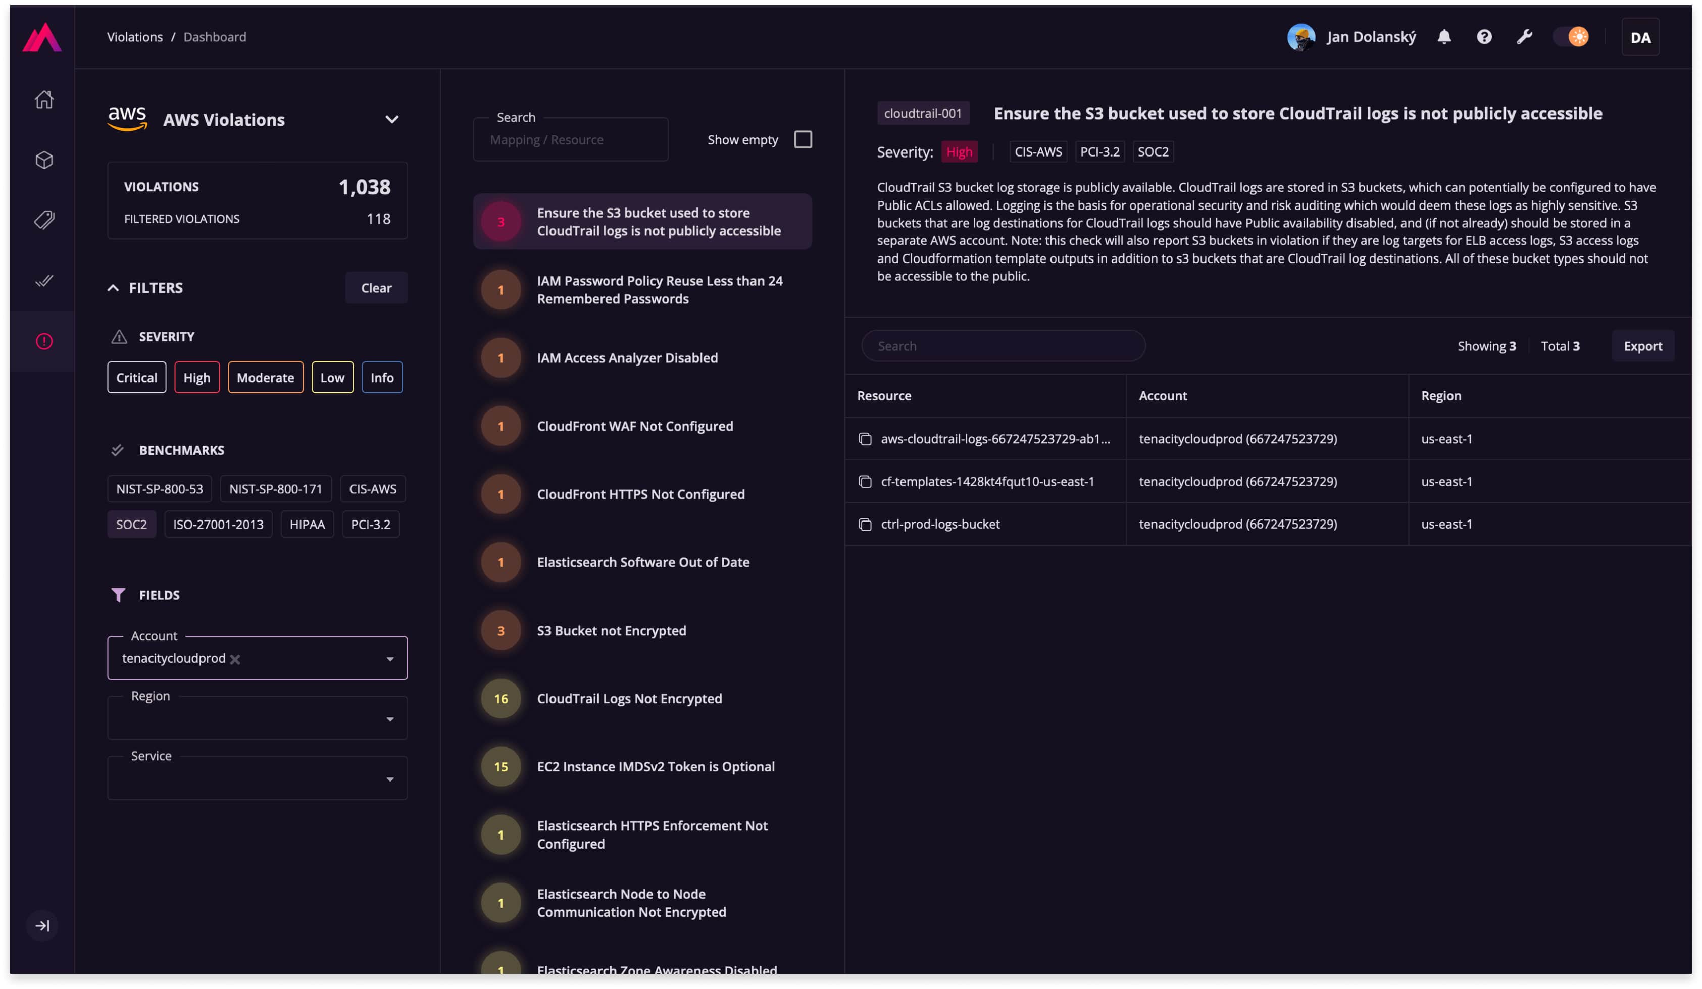Screen dimensions: 1702x989
Task: Open the wrench settings icon
Action: 1524,37
